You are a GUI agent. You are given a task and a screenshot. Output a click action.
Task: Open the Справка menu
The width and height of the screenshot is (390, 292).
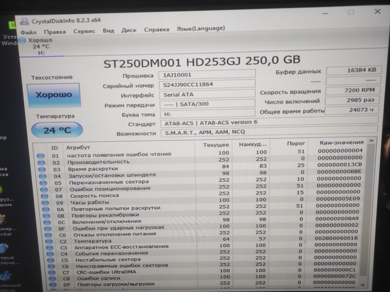point(156,29)
